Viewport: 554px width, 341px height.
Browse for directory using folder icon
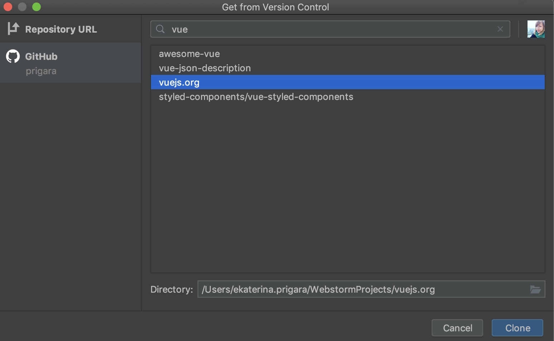coord(535,289)
